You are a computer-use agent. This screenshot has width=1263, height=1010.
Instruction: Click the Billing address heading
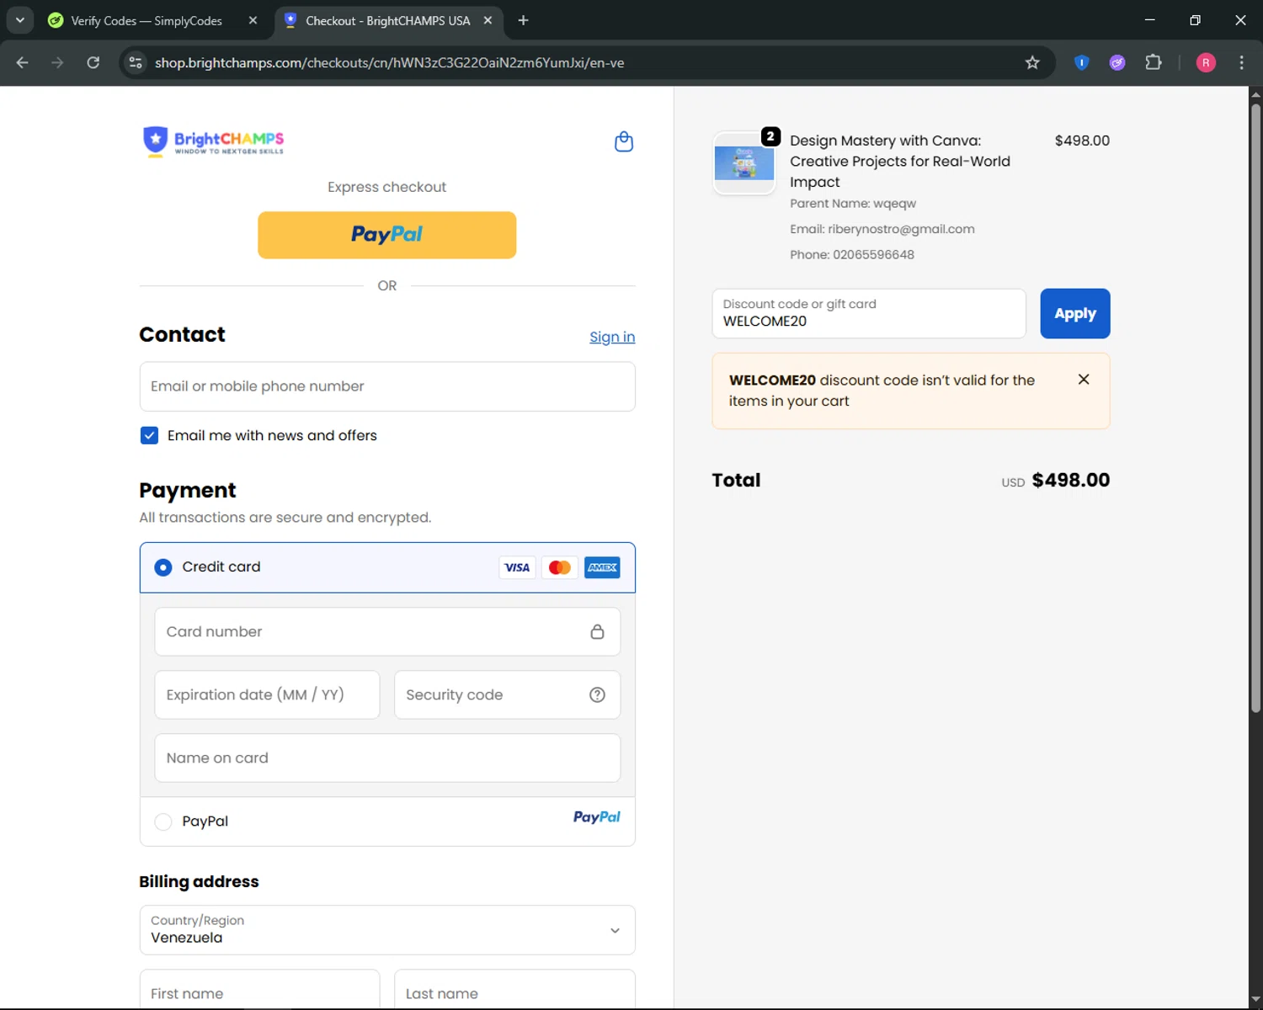pyautogui.click(x=199, y=881)
